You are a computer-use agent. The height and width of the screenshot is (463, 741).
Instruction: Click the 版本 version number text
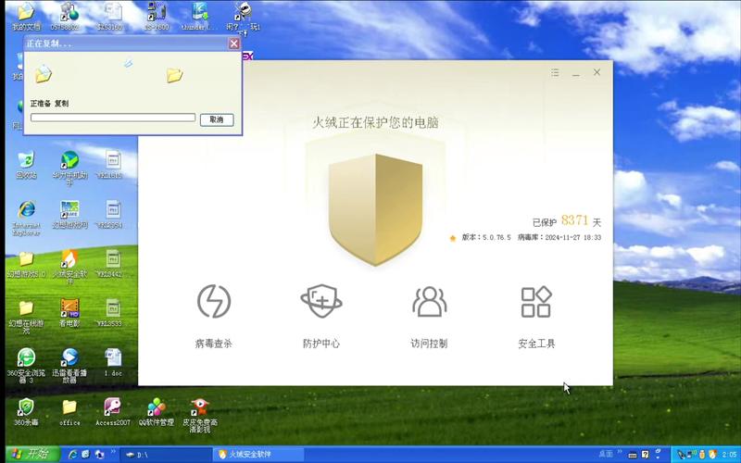click(x=486, y=238)
